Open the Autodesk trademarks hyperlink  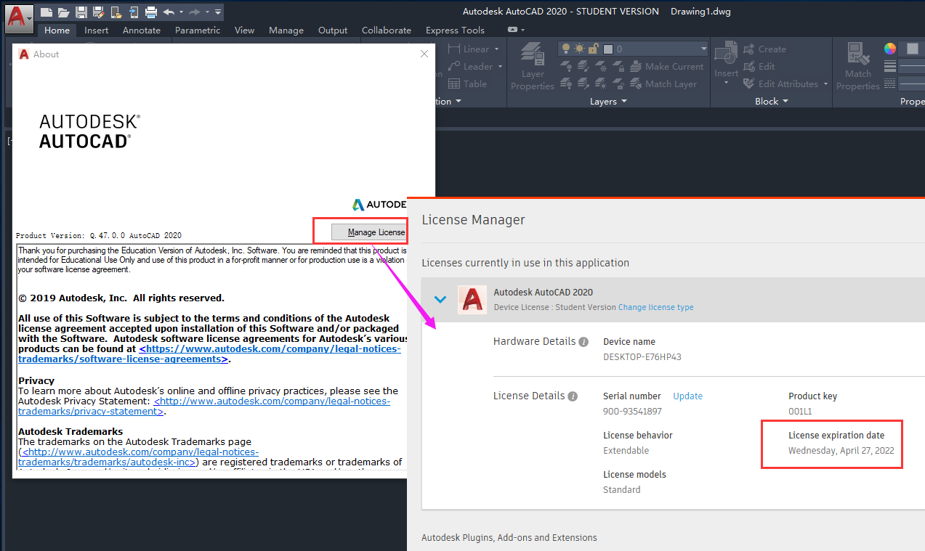138,457
